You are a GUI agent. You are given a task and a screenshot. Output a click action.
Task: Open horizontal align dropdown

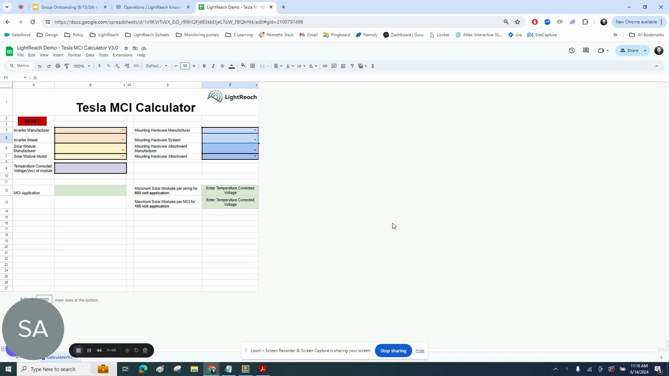click(278, 66)
